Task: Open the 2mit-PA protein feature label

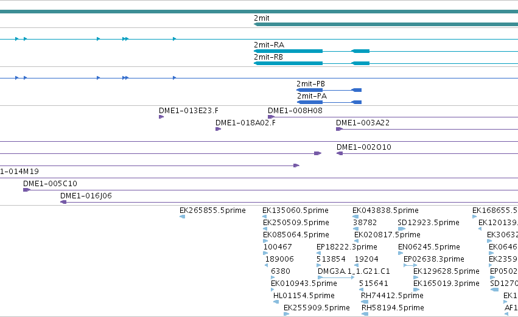Action: point(312,96)
